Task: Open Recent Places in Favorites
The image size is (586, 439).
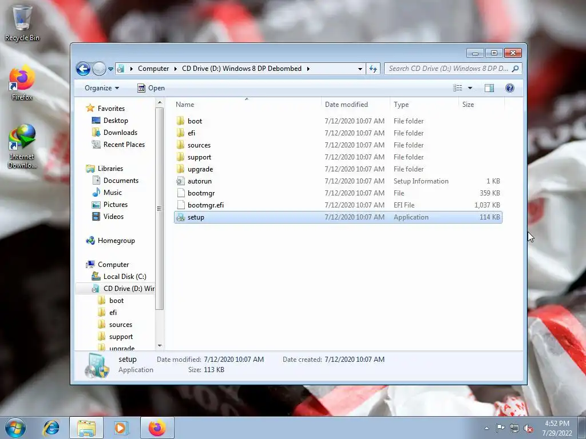Action: pos(118,145)
